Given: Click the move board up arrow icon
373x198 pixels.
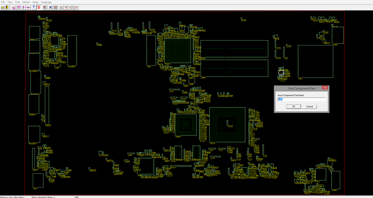Looking at the screenshot, I should click(61, 7).
